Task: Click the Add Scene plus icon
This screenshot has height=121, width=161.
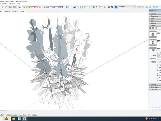Action: tap(153, 28)
